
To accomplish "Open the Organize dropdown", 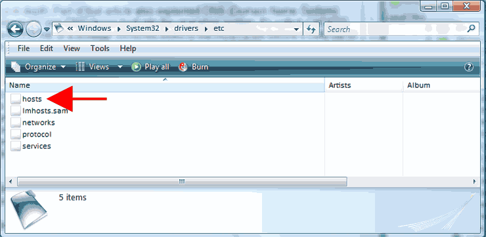I will [39, 67].
